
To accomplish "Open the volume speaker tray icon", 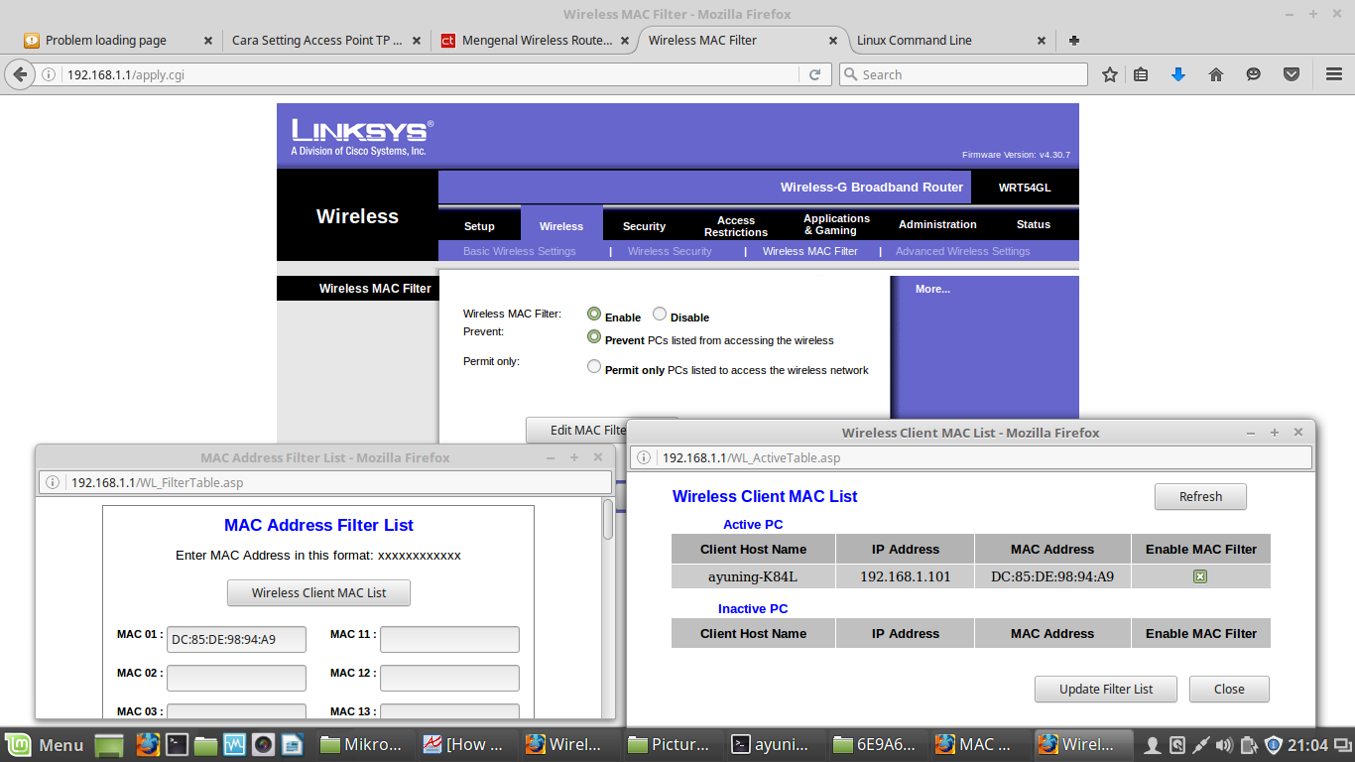I will tap(1225, 745).
